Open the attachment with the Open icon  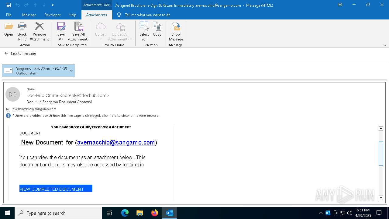(9, 30)
